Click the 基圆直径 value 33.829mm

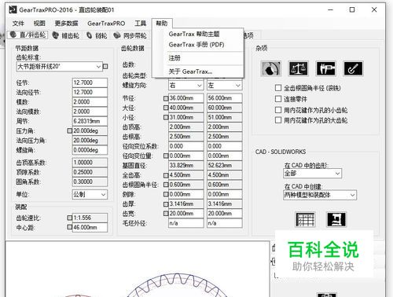(186, 165)
